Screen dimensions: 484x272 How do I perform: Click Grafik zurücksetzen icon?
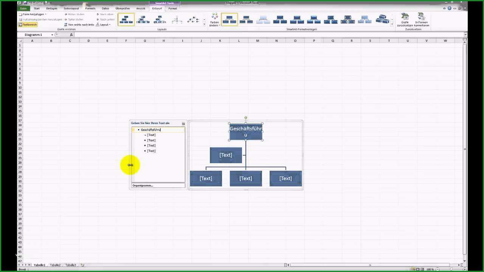coord(405,20)
